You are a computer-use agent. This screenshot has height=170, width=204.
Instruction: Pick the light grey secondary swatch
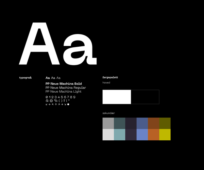(108, 135)
